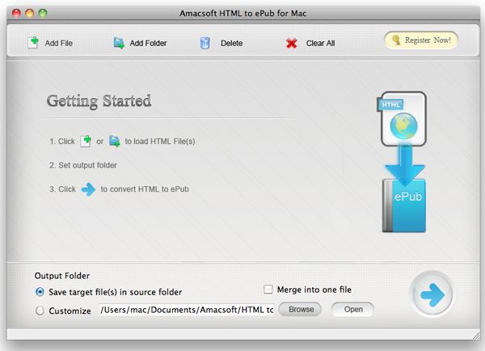Viewport: 485px width, 351px height.
Task: Click the Clear All label in toolbar
Action: (x=320, y=44)
